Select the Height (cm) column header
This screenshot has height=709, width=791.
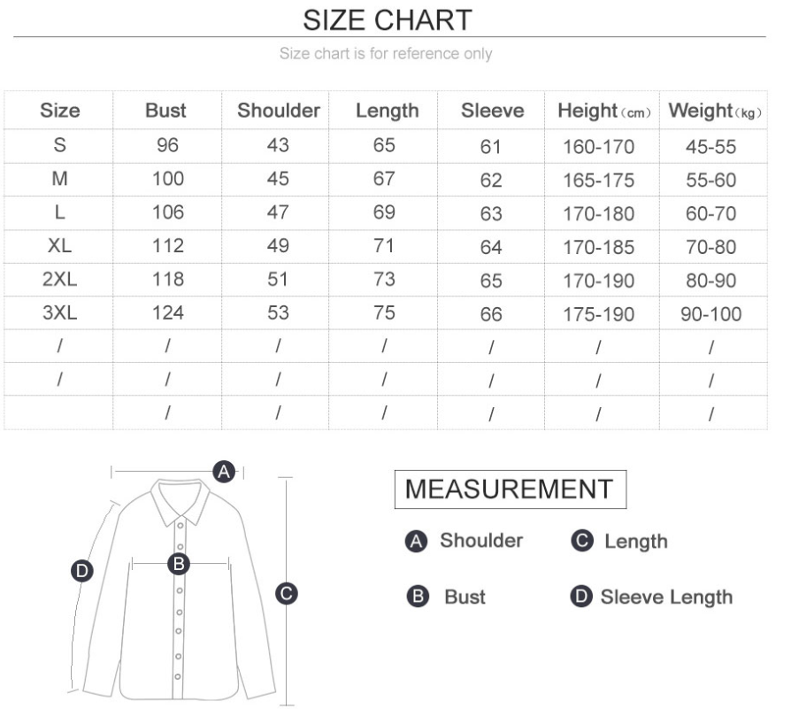coord(603,112)
